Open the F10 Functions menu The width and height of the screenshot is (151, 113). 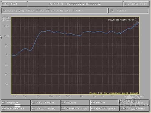pos(134,108)
